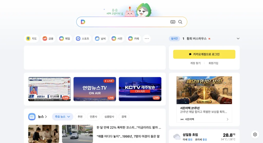Open 지도 map shortcut
Image resolution: width=263 pixels, height=143 pixels.
tap(31, 39)
